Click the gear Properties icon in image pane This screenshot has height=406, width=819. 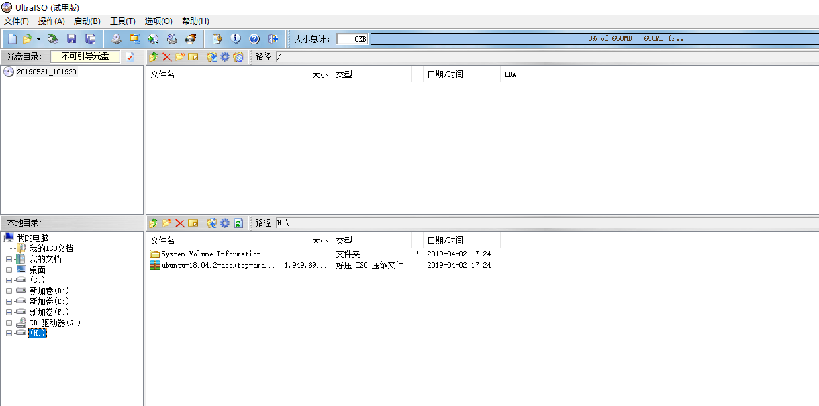click(x=225, y=57)
